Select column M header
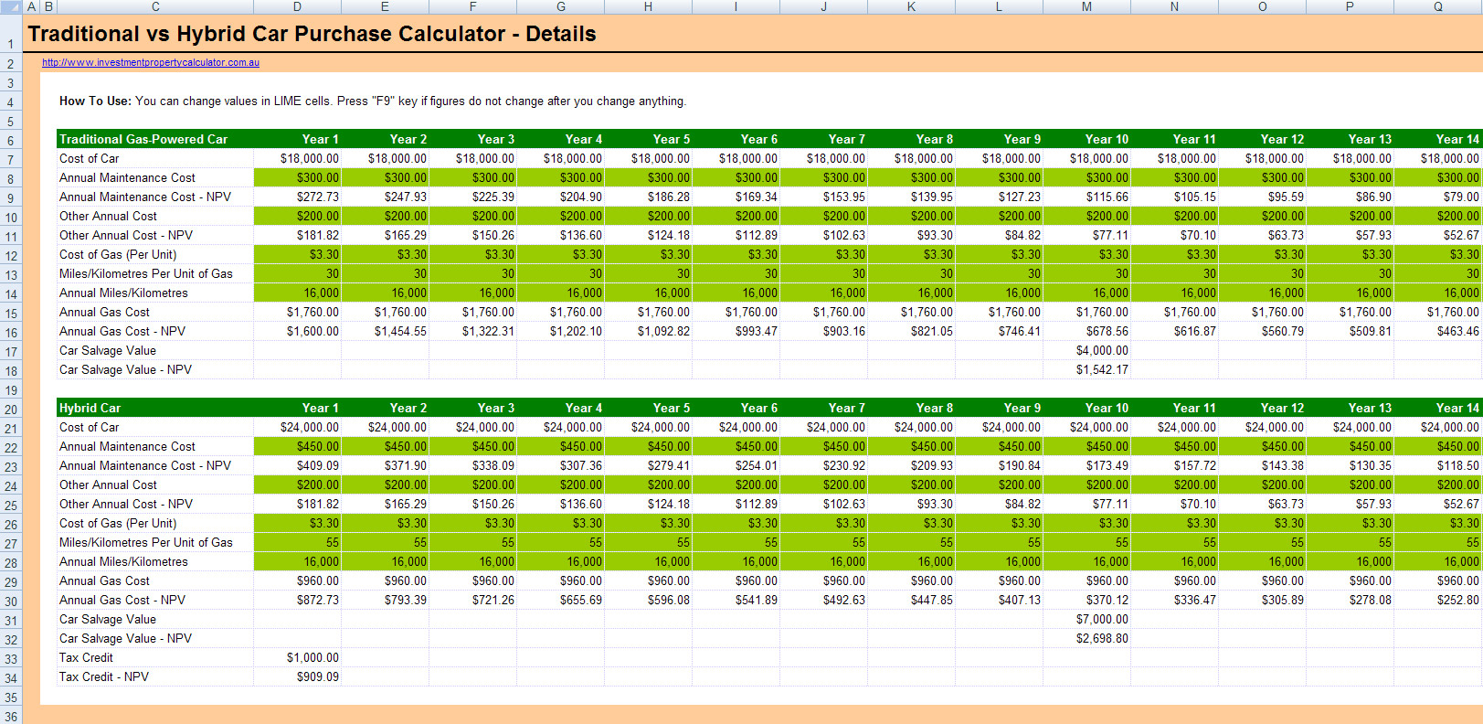1483x724 pixels. (1086, 6)
